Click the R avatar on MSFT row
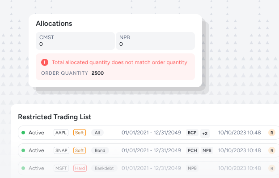 point(272,168)
